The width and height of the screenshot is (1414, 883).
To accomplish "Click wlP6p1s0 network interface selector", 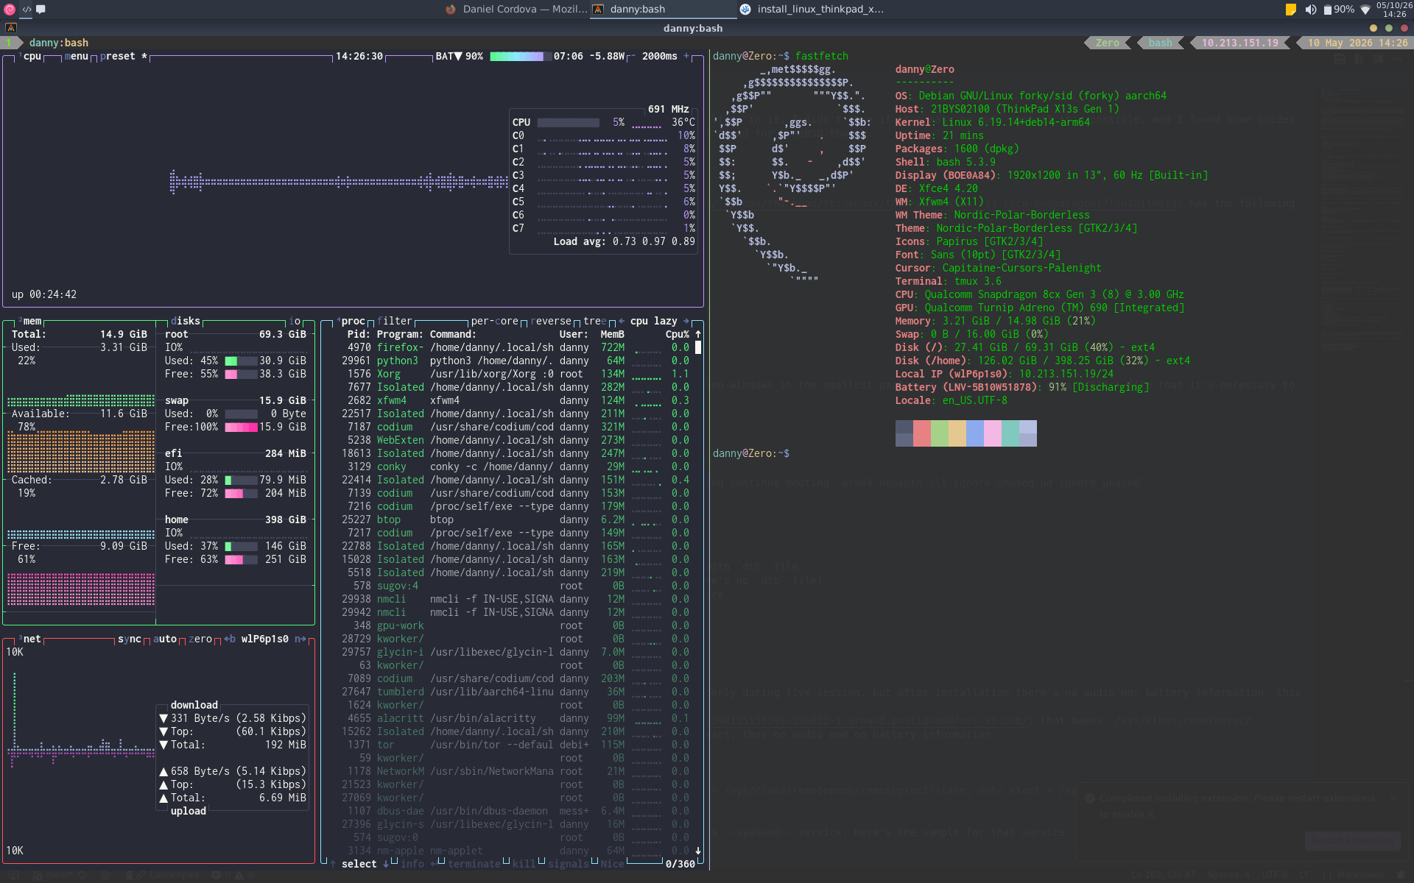I will [x=265, y=639].
